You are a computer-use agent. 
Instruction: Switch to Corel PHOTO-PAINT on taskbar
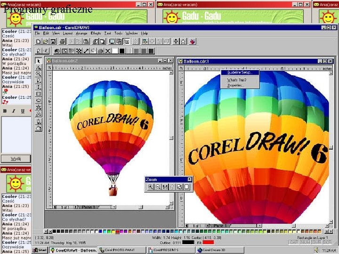[122, 250]
